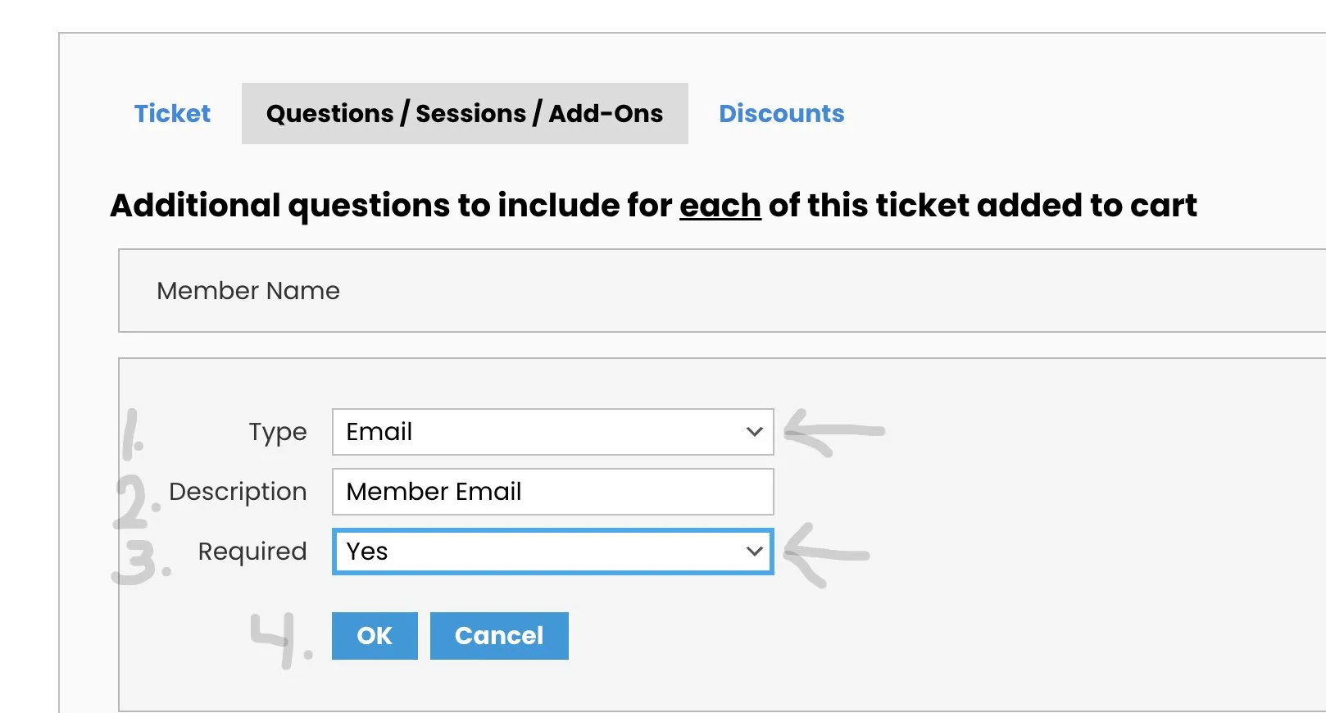The image size is (1326, 713).
Task: Click the handwritten number 1 annotation
Action: [x=132, y=434]
